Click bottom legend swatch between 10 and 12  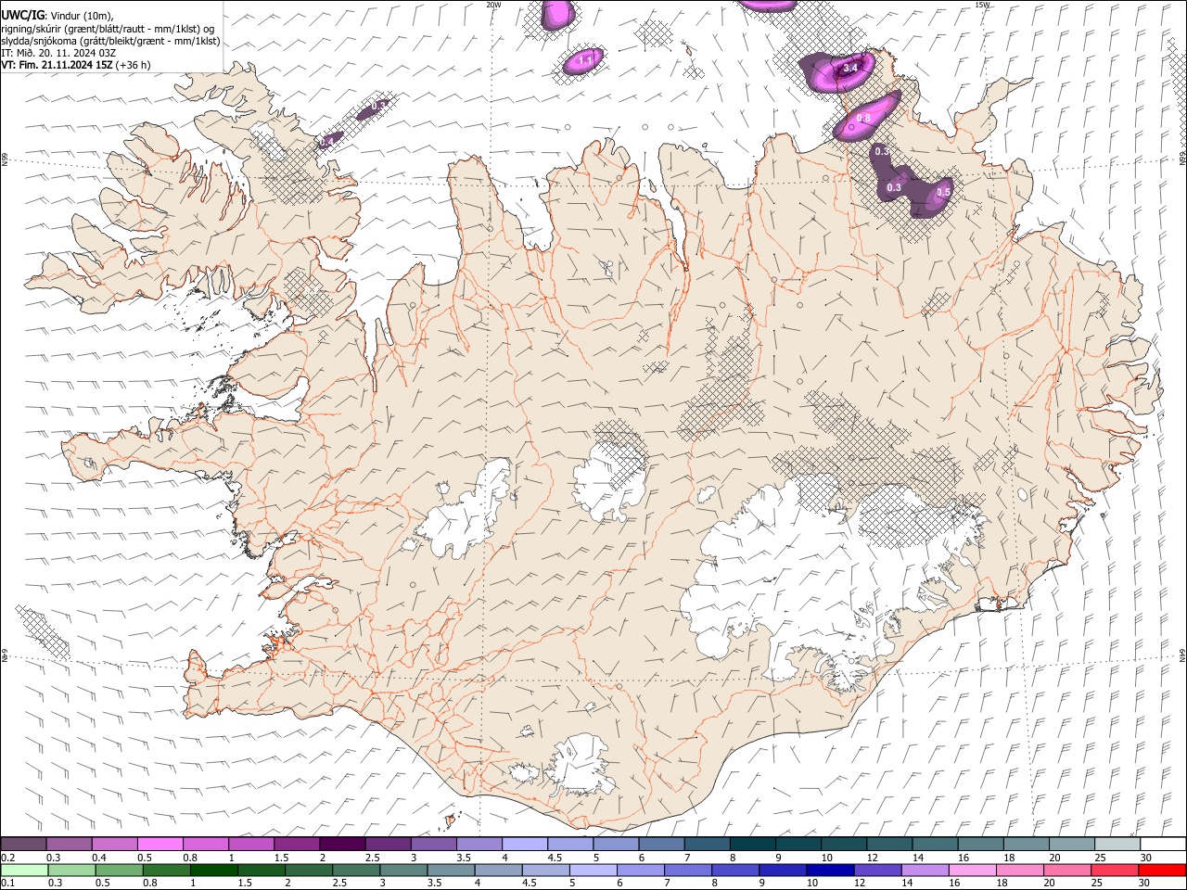[829, 870]
